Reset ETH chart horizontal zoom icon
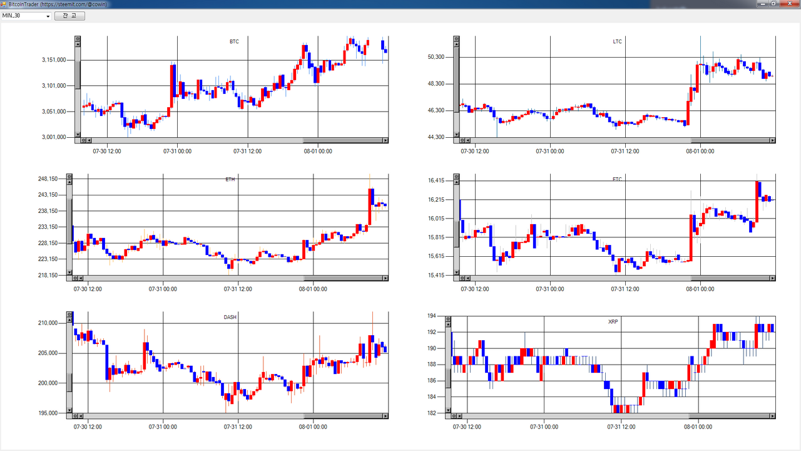Screen dimensions: 801x451 [x=76, y=278]
